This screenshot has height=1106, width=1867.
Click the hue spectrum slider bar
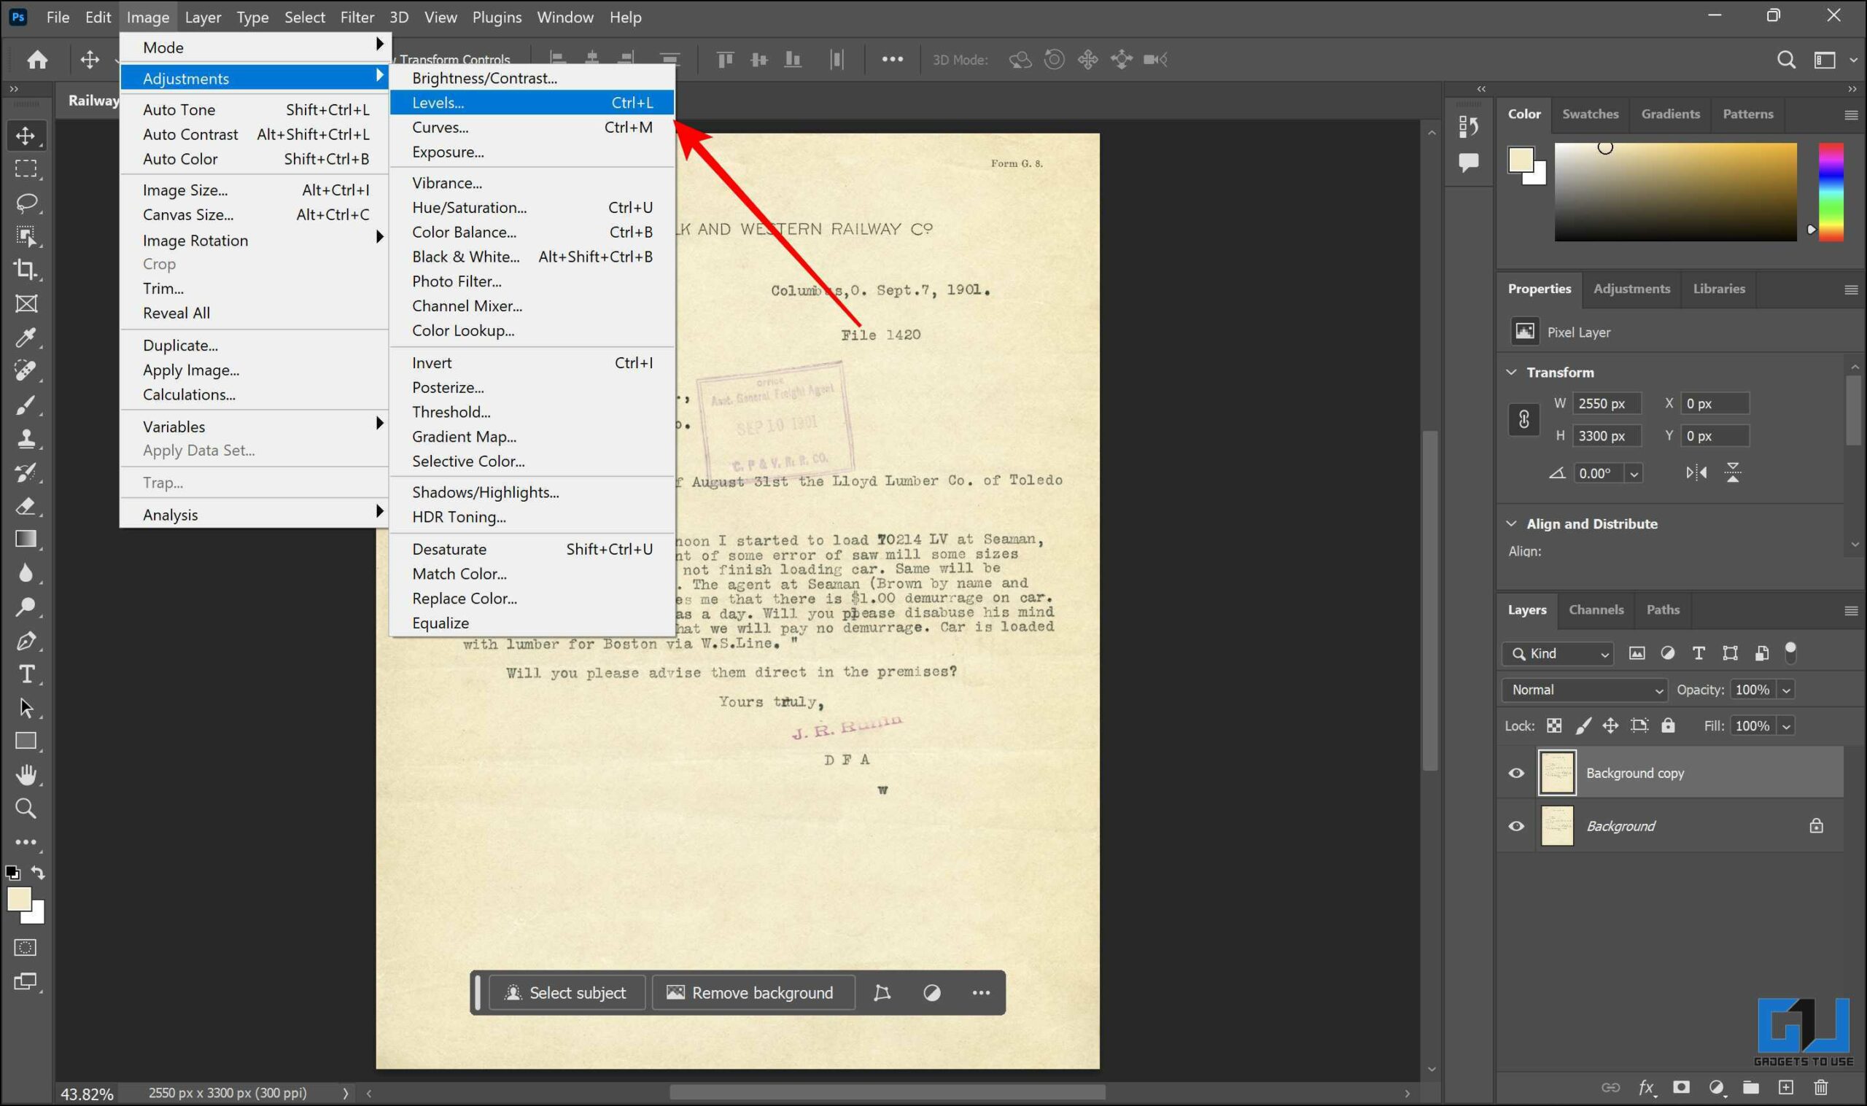[x=1831, y=192]
